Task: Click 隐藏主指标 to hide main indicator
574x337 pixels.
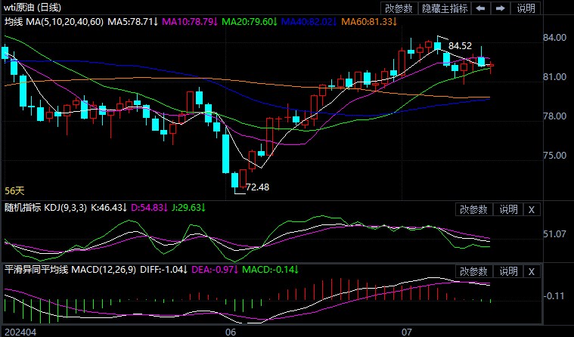Action: (445, 8)
